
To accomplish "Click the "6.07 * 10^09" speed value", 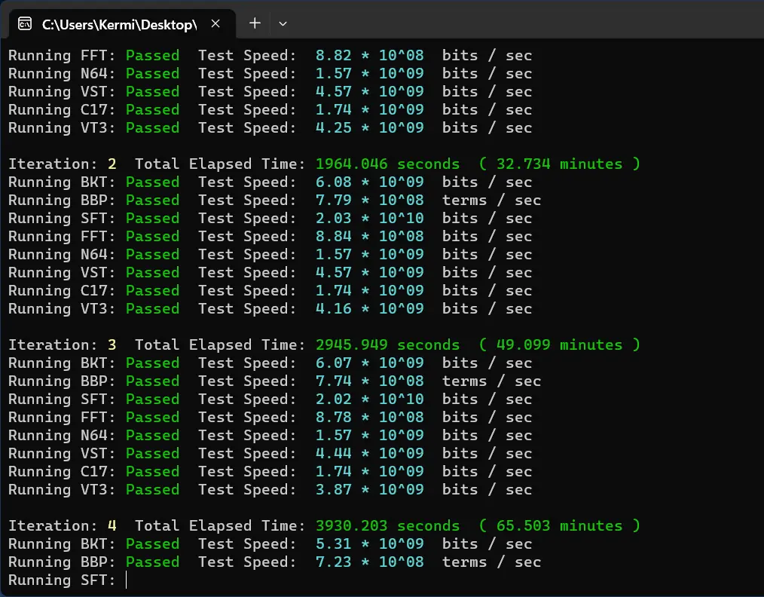I will click(369, 363).
